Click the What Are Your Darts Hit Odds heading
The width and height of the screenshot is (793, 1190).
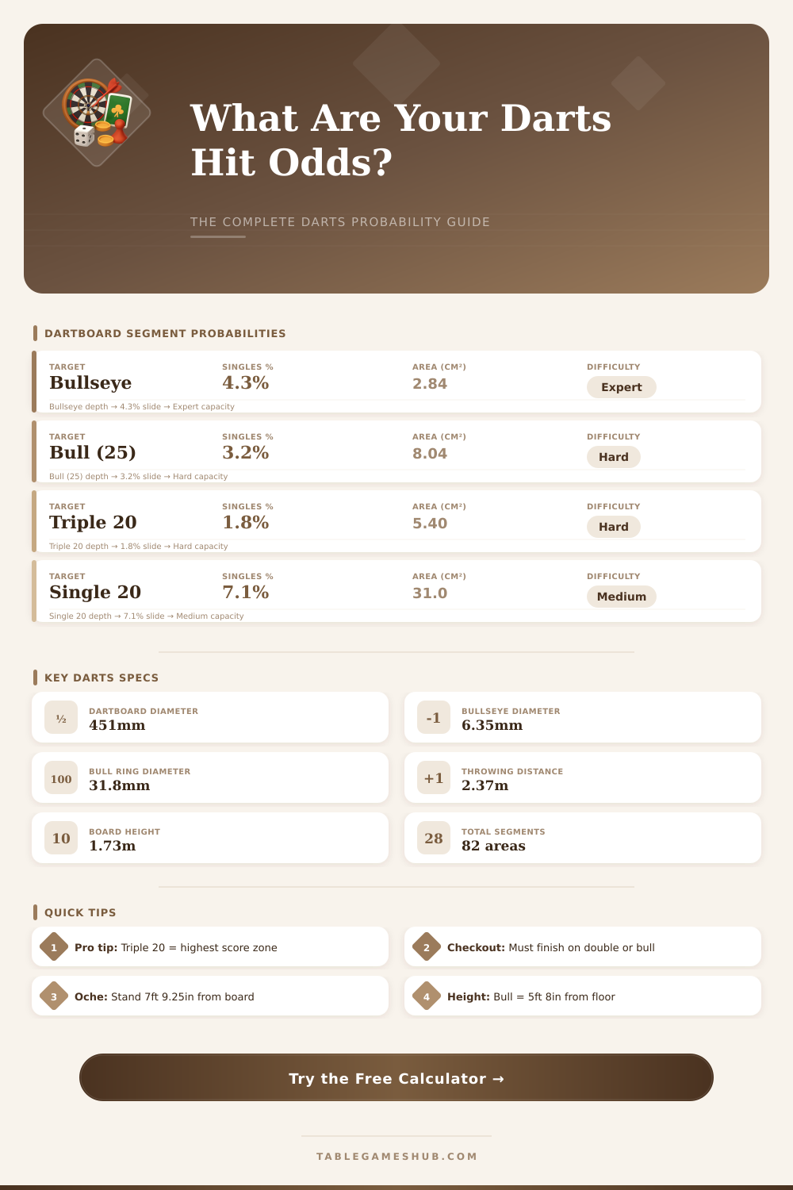(400, 140)
